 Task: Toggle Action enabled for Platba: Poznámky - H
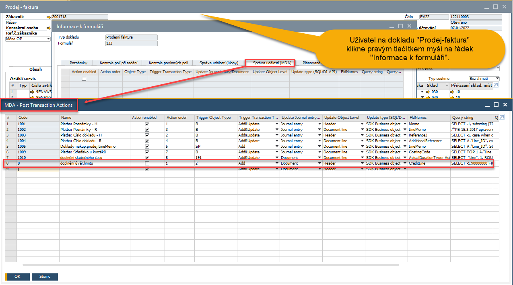[147, 124]
